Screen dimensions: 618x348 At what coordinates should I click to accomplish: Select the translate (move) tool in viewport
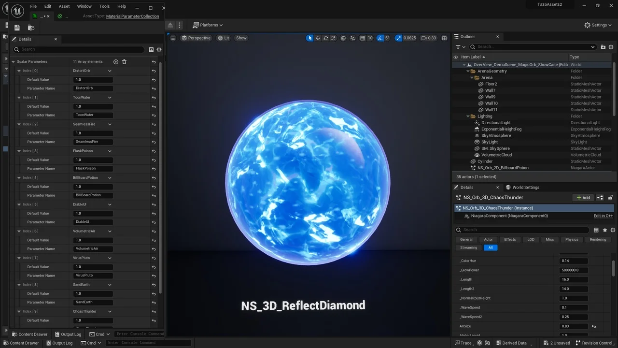coord(318,38)
